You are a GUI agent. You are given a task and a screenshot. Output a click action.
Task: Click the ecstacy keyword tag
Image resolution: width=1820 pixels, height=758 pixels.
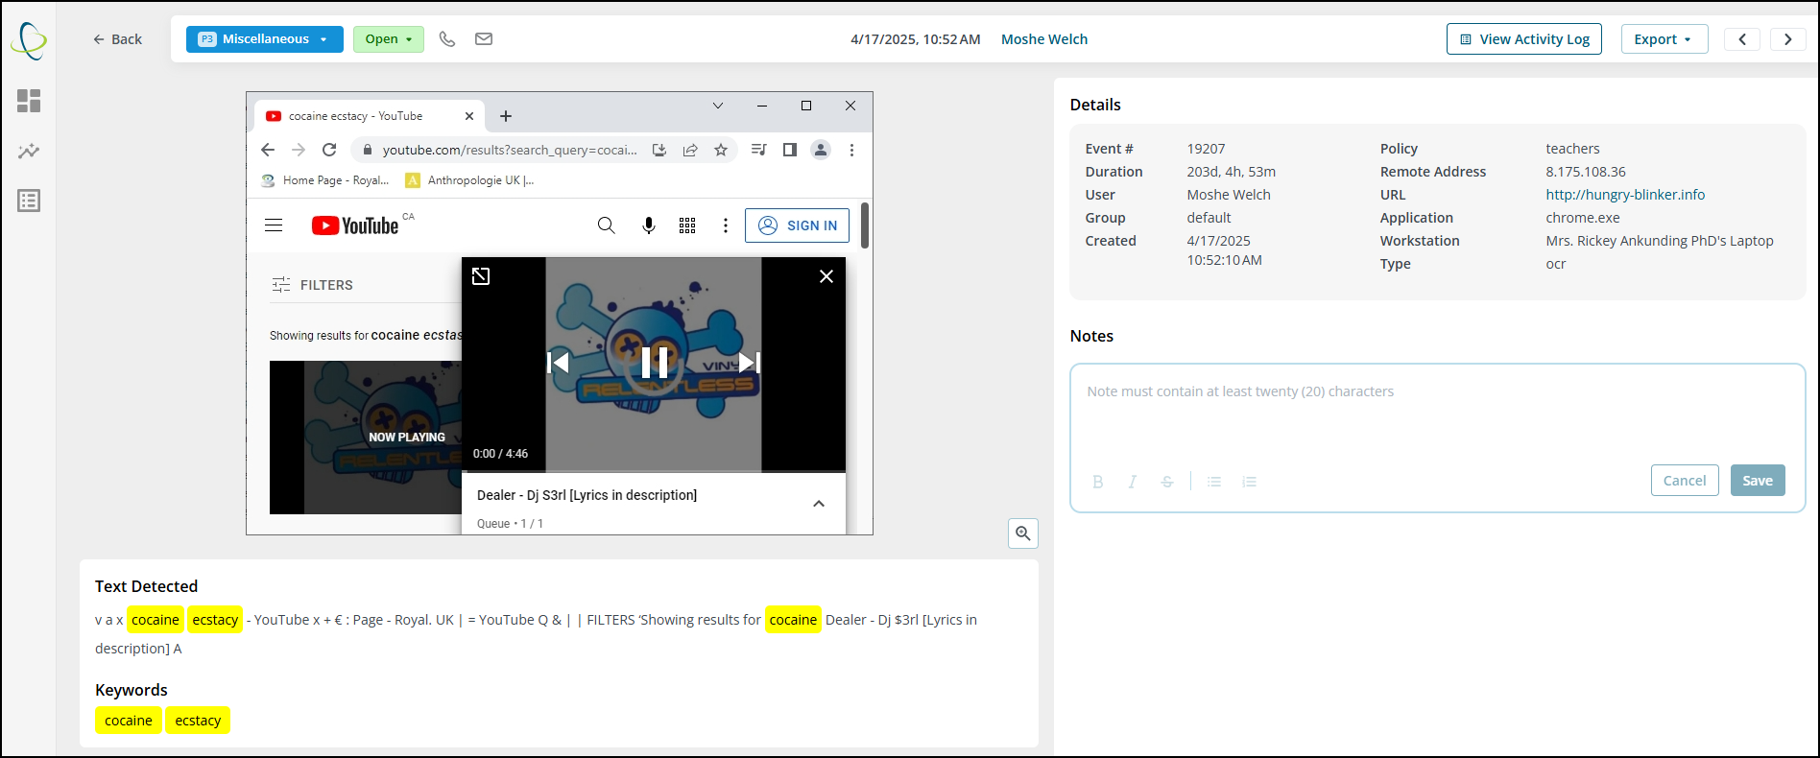point(198,721)
